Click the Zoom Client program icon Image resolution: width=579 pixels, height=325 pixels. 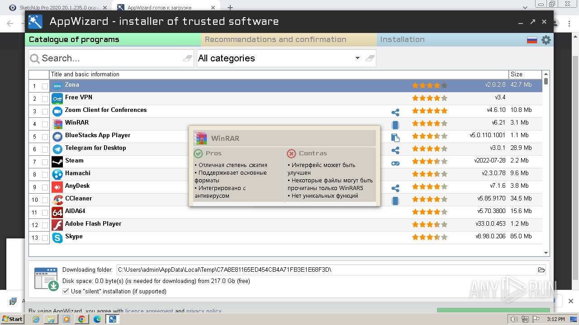click(x=57, y=111)
